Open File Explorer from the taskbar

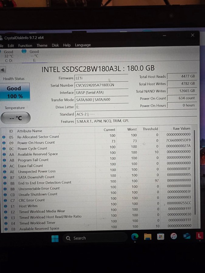148,237
